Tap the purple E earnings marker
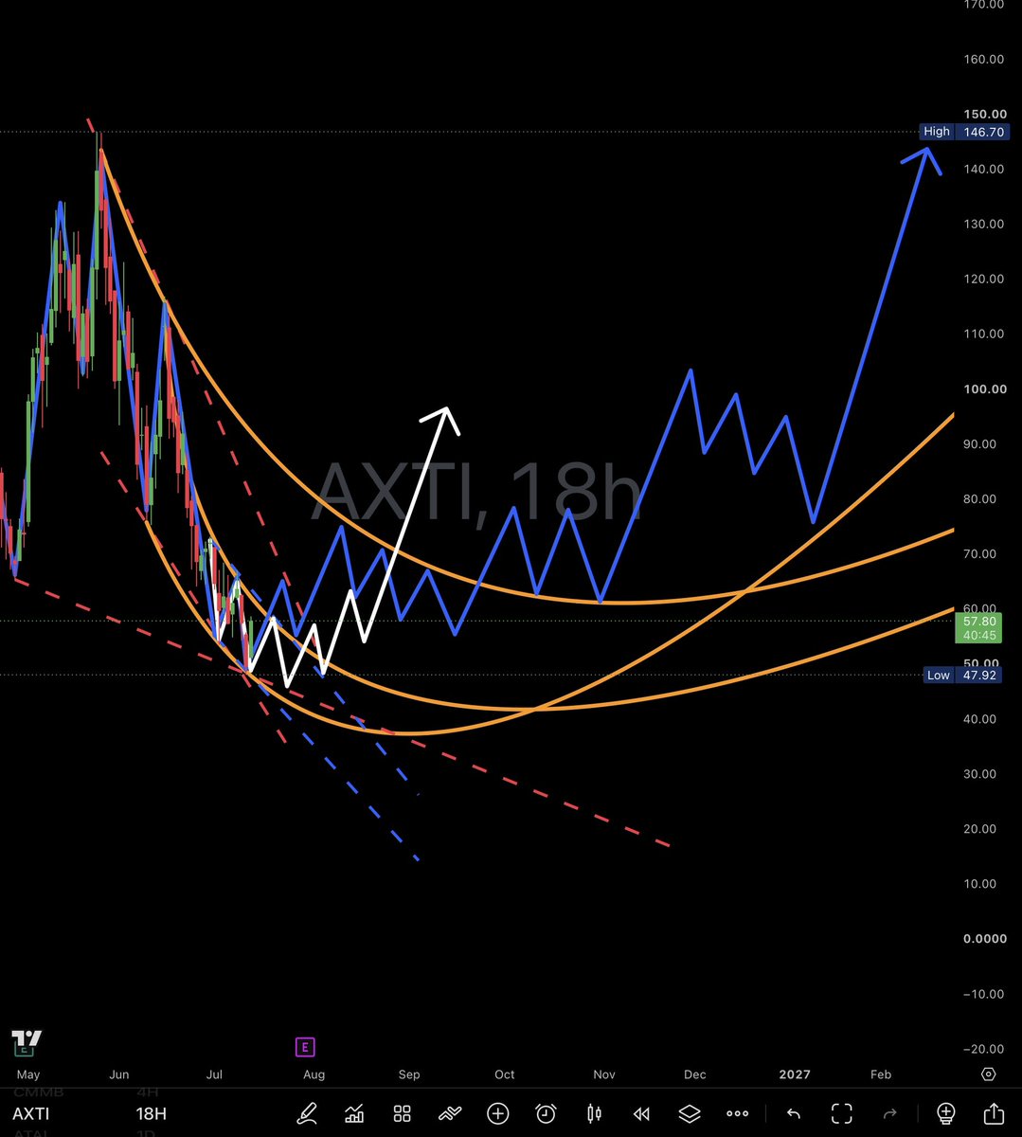 coord(305,1047)
